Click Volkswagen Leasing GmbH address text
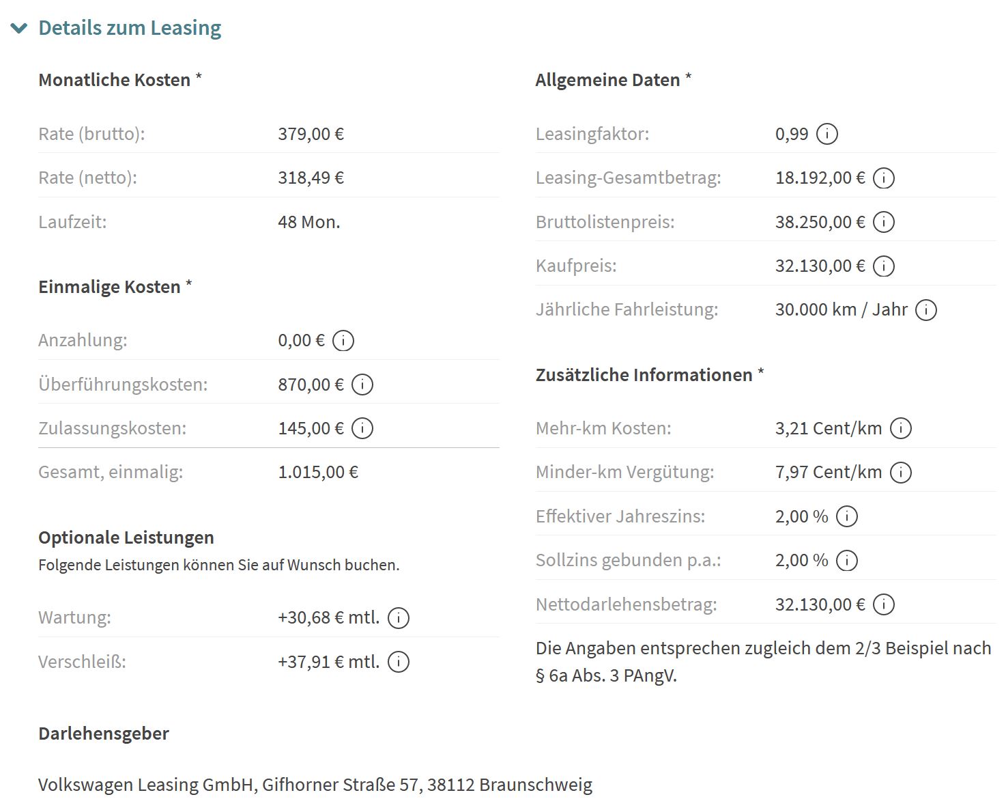Image resolution: width=1006 pixels, height=810 pixels. [x=315, y=785]
